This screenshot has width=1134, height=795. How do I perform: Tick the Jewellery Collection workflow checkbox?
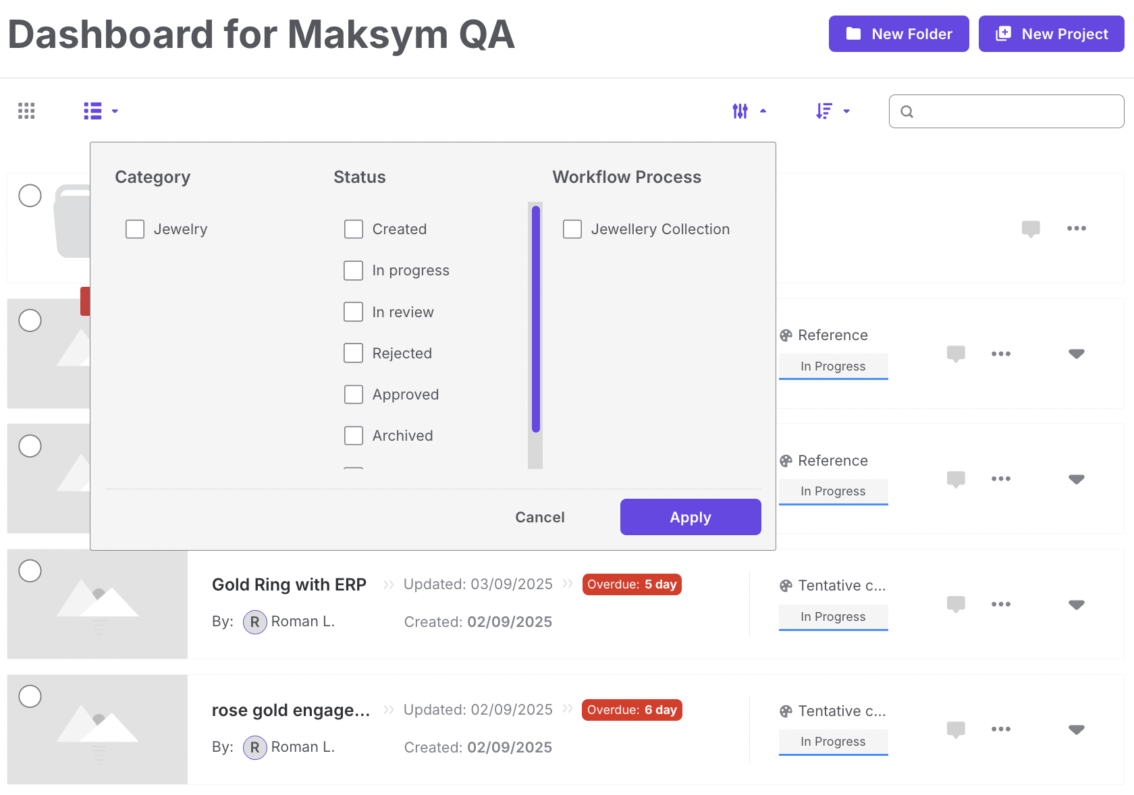point(572,229)
